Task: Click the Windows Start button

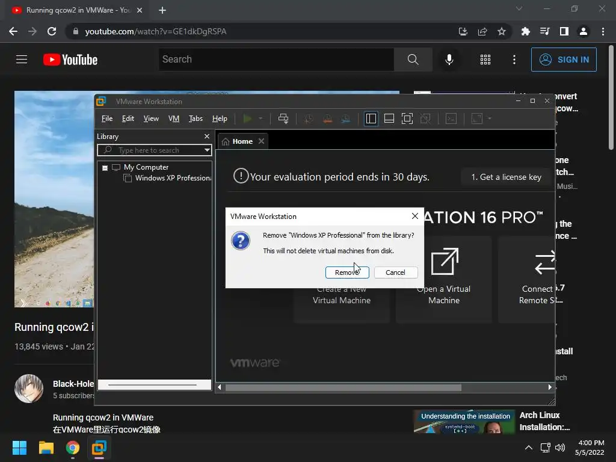Action: pyautogui.click(x=20, y=448)
